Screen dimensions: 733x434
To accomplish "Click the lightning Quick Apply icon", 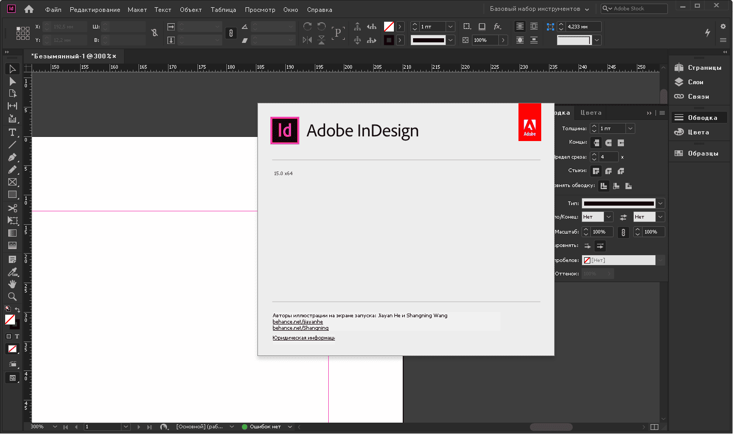I will pos(708,33).
